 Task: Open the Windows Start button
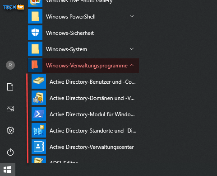pos(8,169)
